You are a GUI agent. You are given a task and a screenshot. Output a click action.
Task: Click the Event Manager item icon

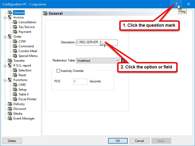pos(10,118)
